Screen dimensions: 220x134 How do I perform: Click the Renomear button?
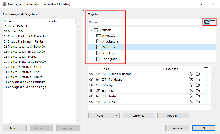[x=139, y=116]
